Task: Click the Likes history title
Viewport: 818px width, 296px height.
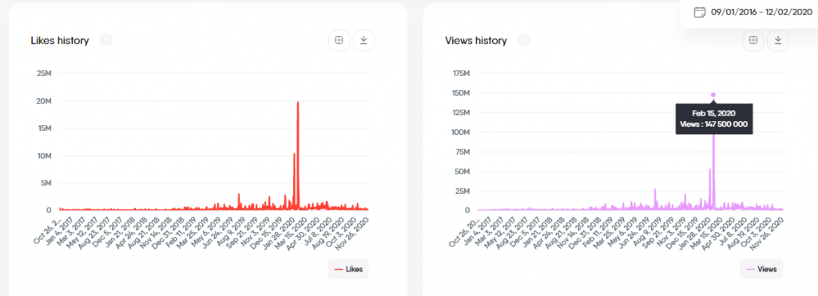Action: click(x=59, y=41)
